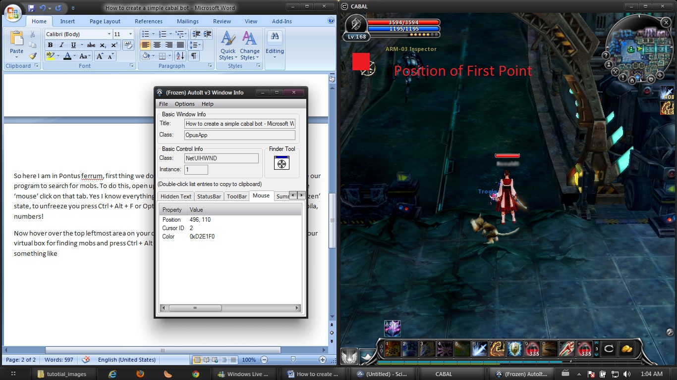Screen dimensions: 677x380
Task: Click CABAL skill slot 8 shield icon
Action: point(515,349)
